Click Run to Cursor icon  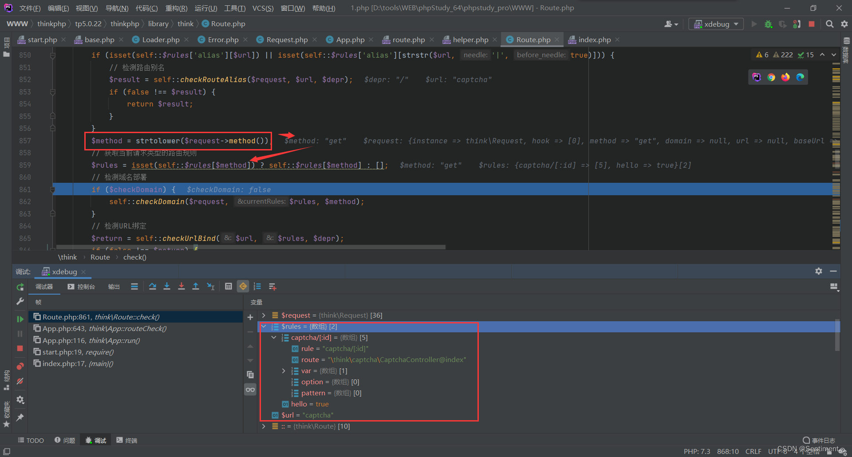tap(211, 287)
